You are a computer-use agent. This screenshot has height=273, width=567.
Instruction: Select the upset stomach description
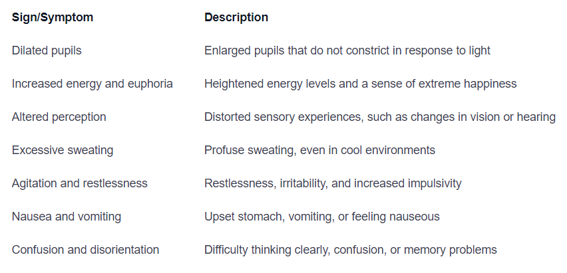point(321,217)
